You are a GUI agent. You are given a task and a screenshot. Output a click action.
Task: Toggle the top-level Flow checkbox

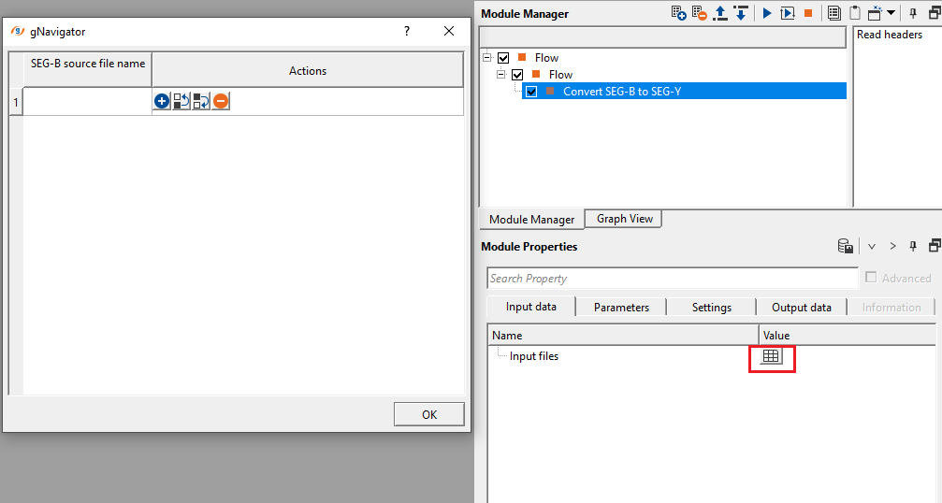503,58
